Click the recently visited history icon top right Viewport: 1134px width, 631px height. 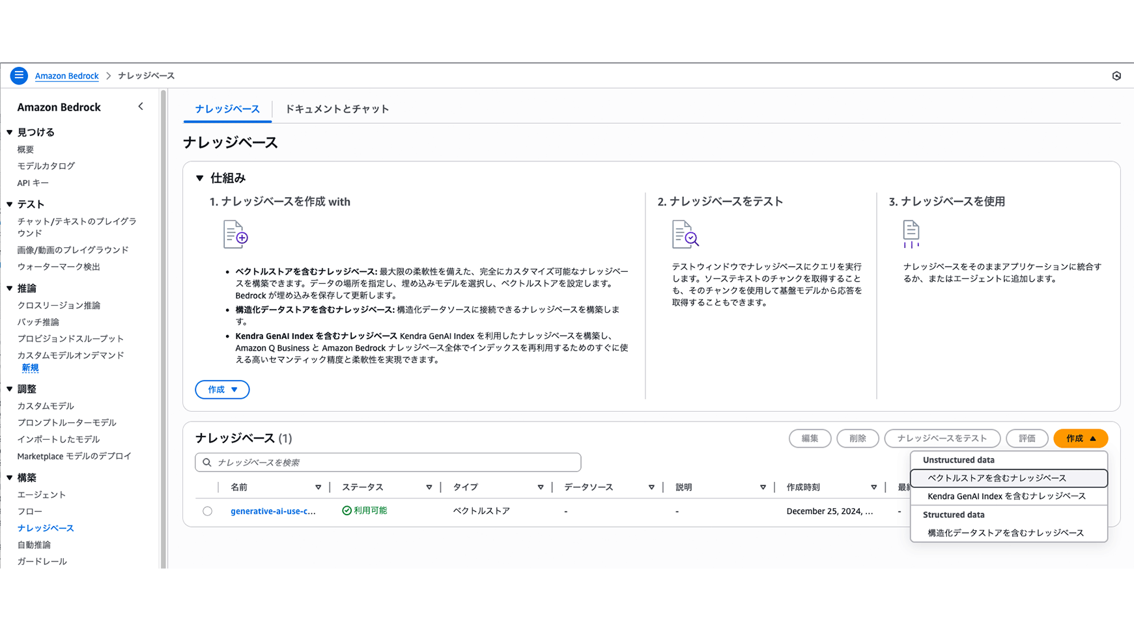click(x=1116, y=75)
